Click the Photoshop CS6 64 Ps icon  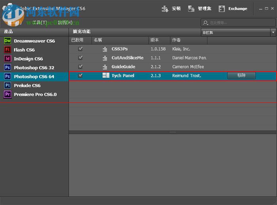[8, 76]
